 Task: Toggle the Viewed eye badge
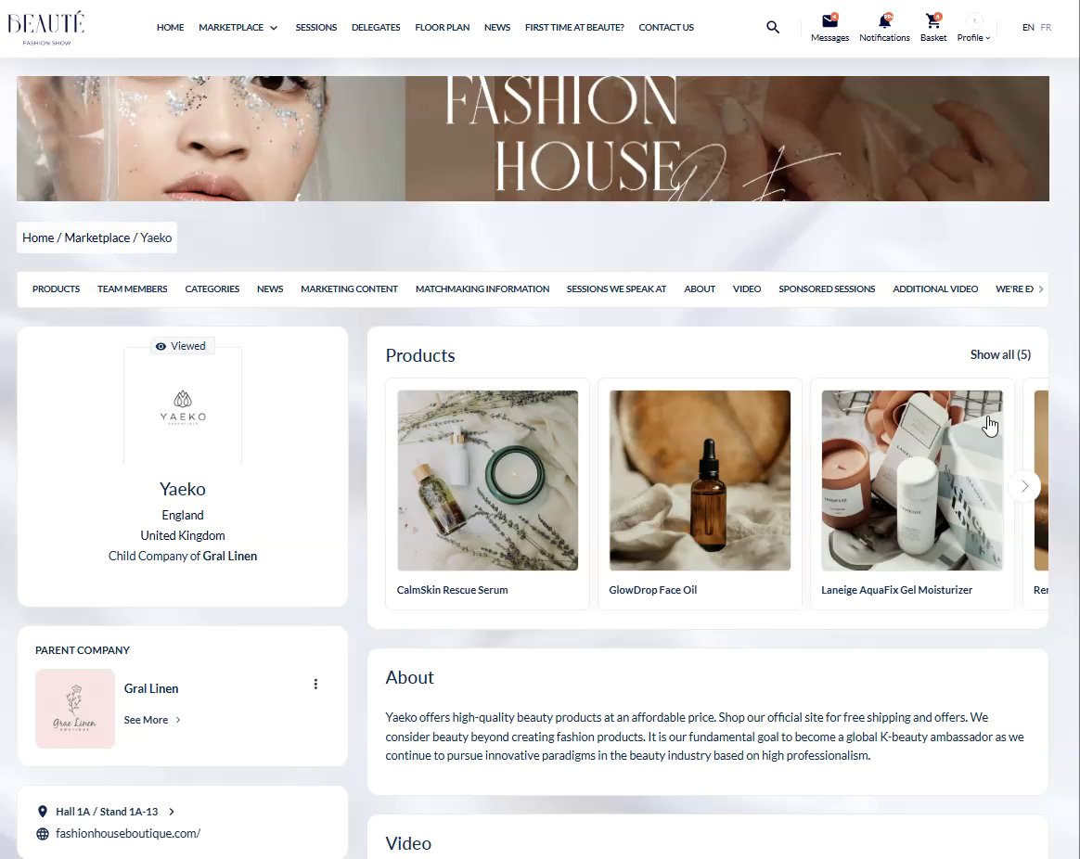coord(182,346)
